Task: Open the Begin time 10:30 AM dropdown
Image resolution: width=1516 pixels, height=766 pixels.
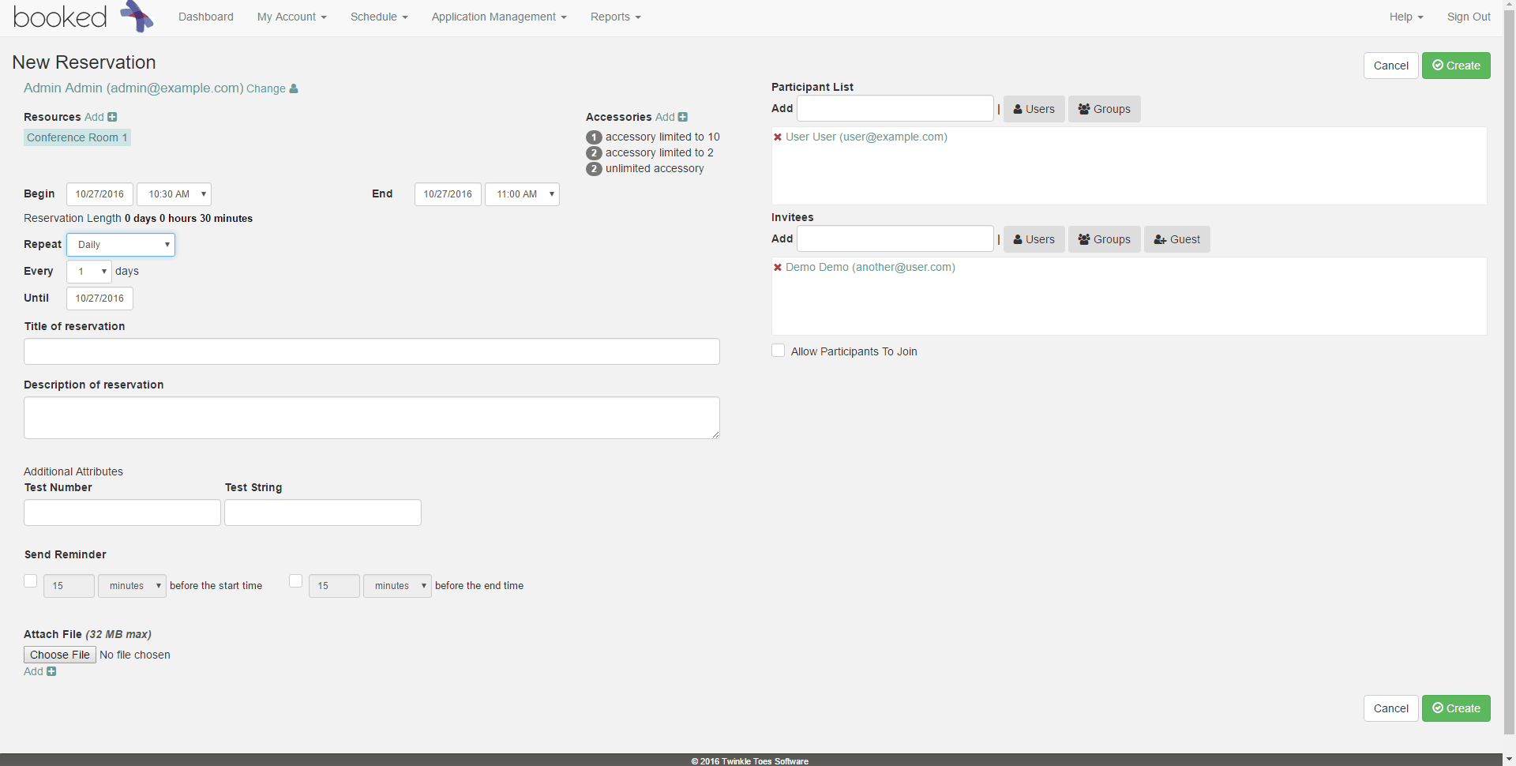Action: (174, 194)
